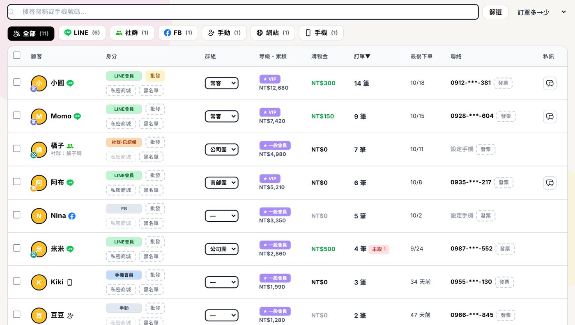Click 米米's avatar
Viewport: 575px width, 325px height.
coord(39,249)
